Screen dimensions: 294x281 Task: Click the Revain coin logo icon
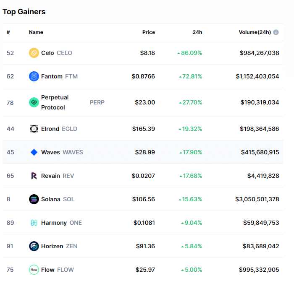click(x=34, y=176)
